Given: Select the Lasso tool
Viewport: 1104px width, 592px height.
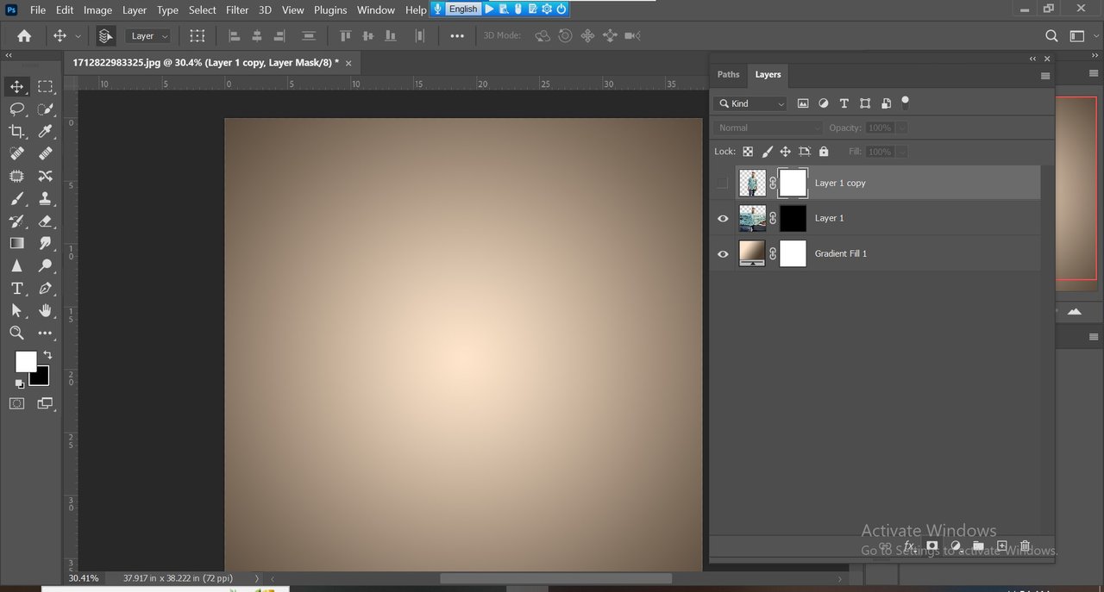Looking at the screenshot, I should click(x=16, y=109).
